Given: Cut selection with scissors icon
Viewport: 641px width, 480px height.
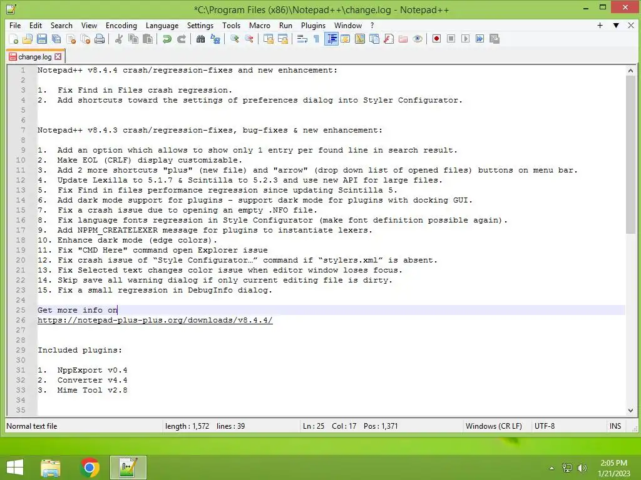Looking at the screenshot, I should (x=119, y=39).
